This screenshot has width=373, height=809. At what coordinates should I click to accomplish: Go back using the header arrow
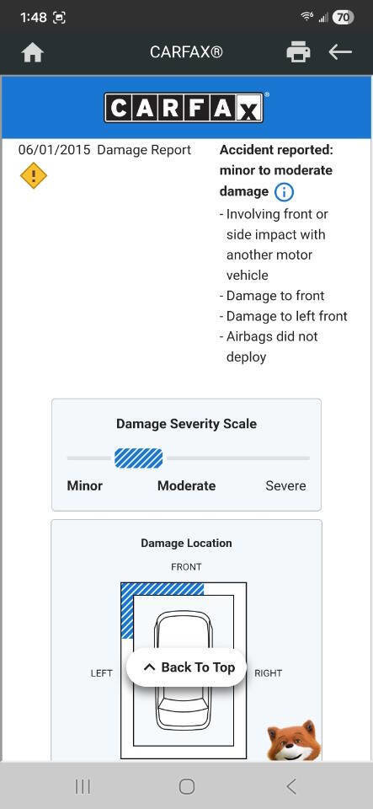tap(340, 52)
